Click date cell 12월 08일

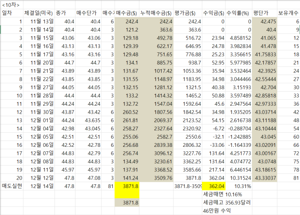39,161
